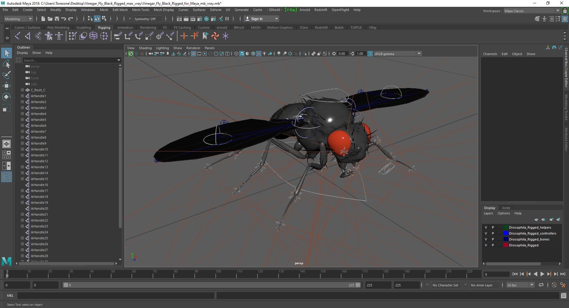Click the Create Joints shelf icon

click(17, 36)
